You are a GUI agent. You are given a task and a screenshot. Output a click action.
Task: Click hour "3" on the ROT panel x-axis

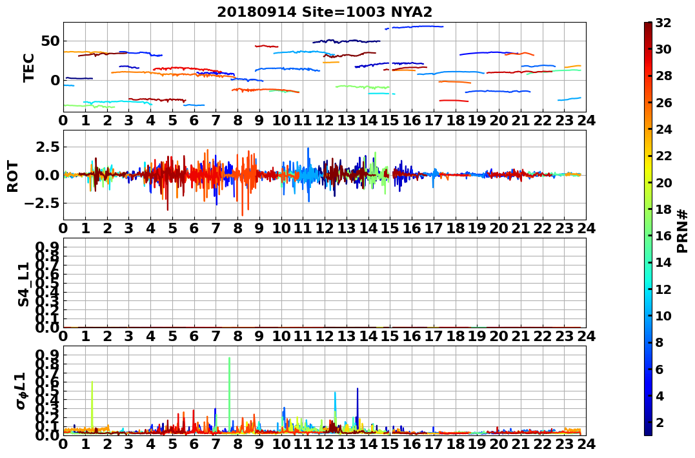tap(128, 228)
